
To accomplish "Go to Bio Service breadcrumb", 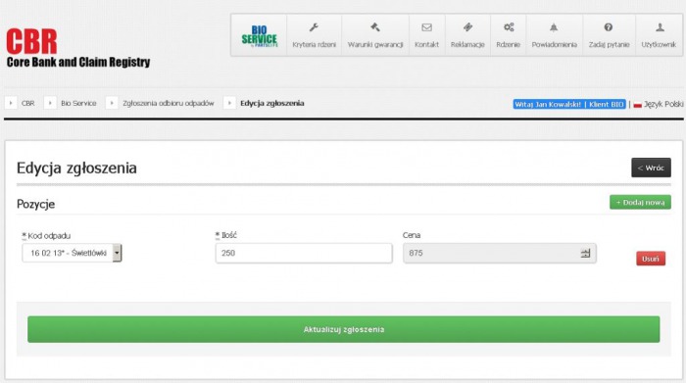I will coord(78,103).
